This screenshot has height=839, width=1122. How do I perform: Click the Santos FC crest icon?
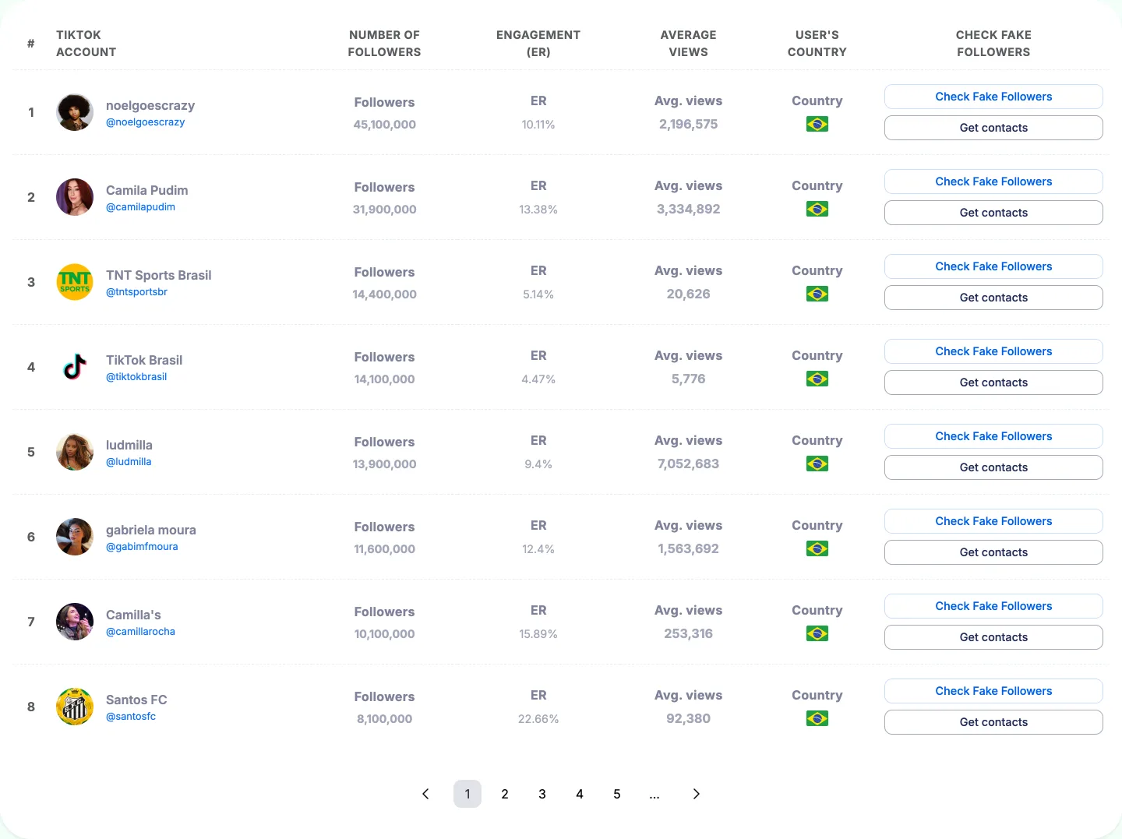coord(75,707)
